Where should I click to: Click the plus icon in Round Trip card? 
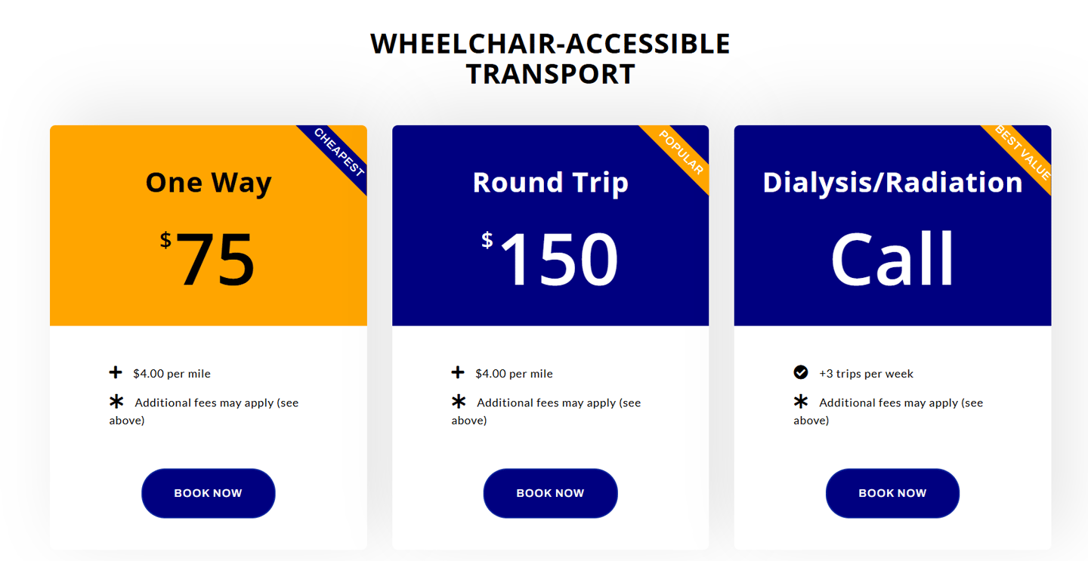click(x=458, y=372)
